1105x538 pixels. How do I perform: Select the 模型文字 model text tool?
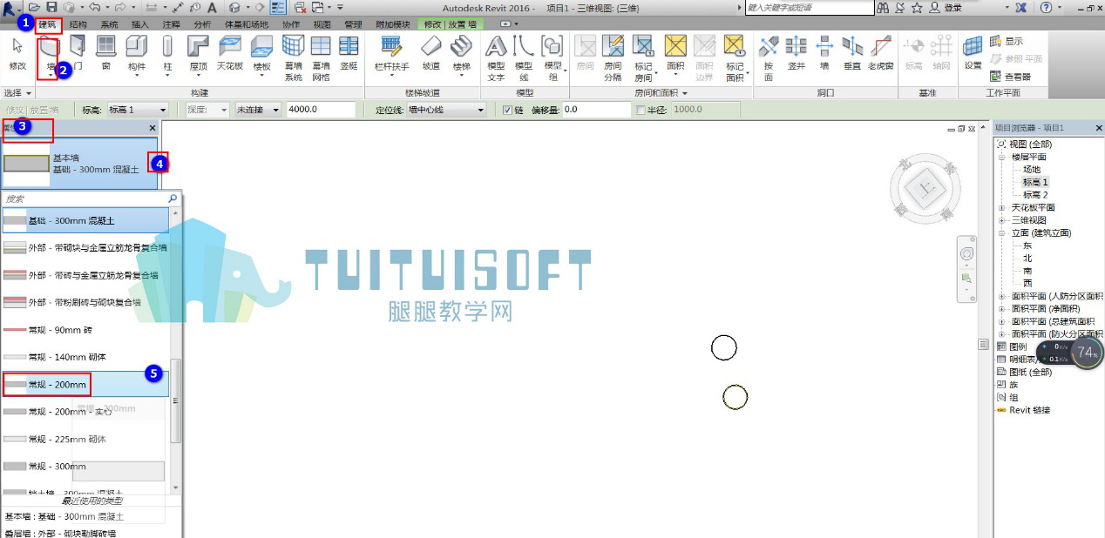496,57
